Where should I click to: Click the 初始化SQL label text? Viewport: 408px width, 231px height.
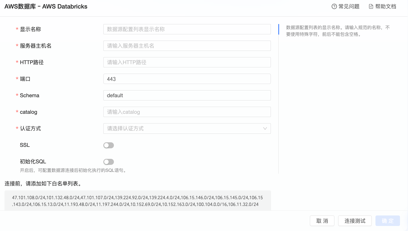coord(33,162)
